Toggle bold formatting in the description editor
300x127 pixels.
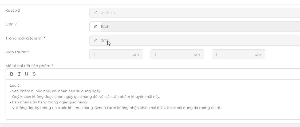pyautogui.click(x=12, y=74)
